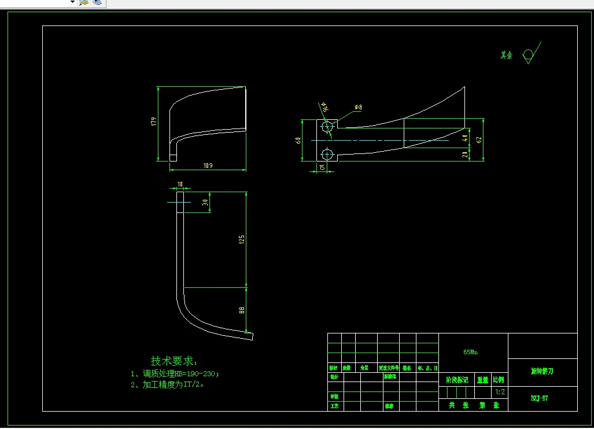Select the surface roughness symbol next to 其余
Viewport: 594px width, 429px height.
click(532, 53)
